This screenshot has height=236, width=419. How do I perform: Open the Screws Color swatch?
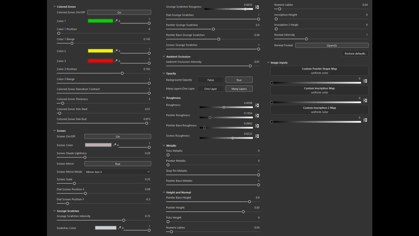pyautogui.click(x=98, y=145)
